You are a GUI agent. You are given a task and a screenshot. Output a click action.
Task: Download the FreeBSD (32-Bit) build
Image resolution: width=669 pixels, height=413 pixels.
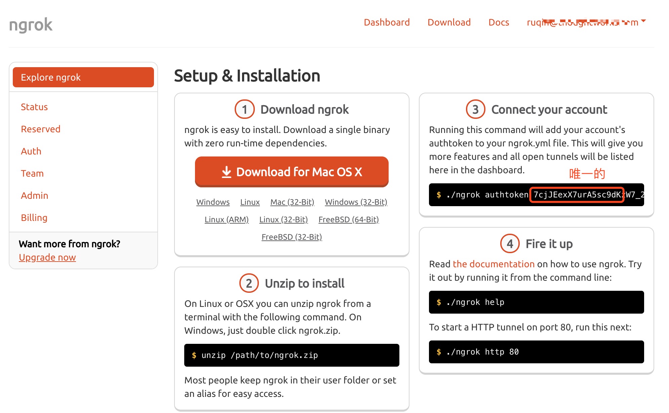pos(292,237)
